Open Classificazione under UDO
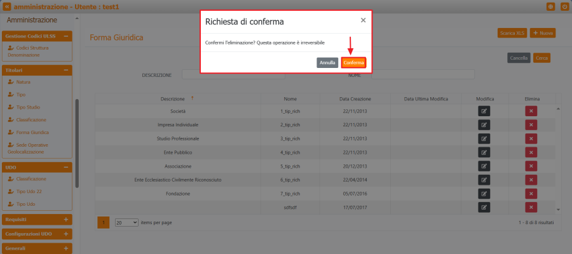The height and width of the screenshot is (254, 572). tap(27, 179)
